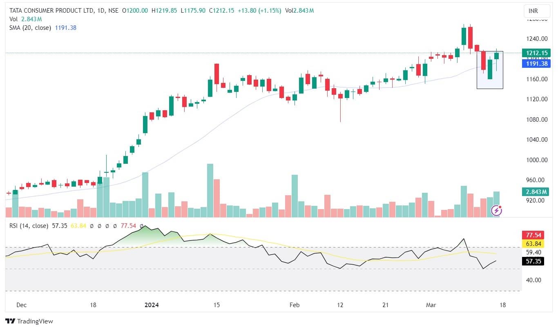The image size is (558, 330).
Task: Click the purple lightning bolt icon
Action: click(x=497, y=210)
